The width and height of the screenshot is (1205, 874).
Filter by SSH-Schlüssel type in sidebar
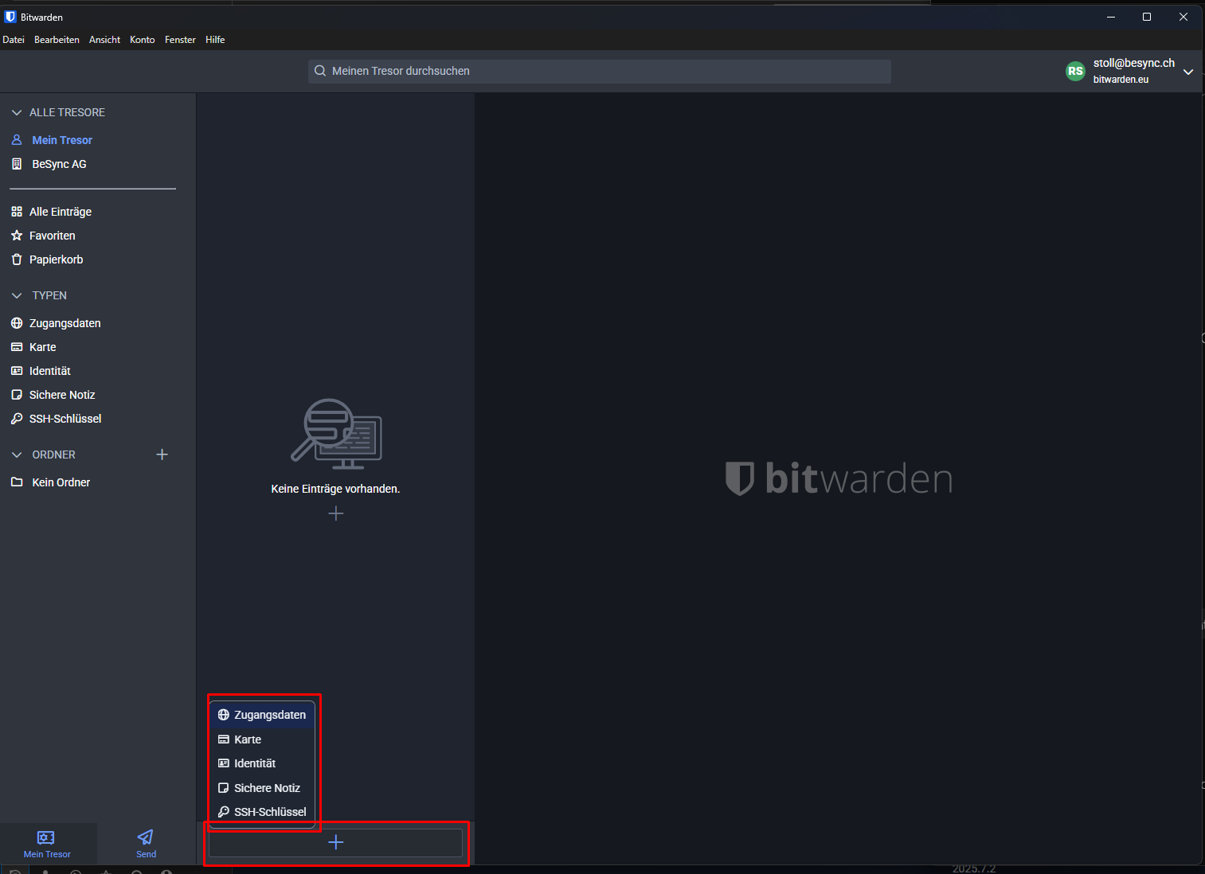coord(65,419)
